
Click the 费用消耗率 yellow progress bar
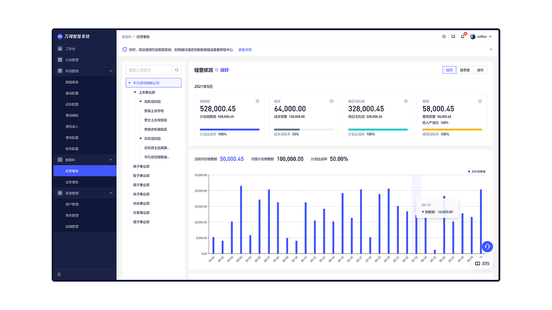point(452,129)
